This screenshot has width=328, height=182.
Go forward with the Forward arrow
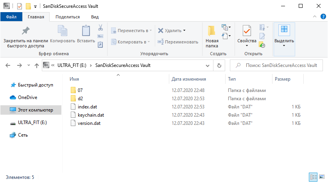(x=19, y=65)
